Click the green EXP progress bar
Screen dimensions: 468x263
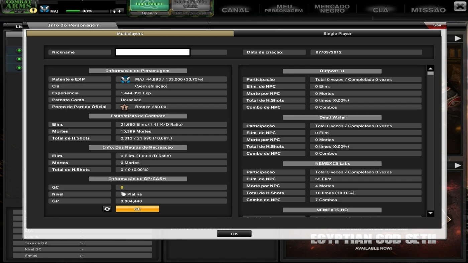pos(87,11)
